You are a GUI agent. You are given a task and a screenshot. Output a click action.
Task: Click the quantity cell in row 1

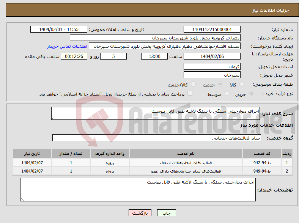tap(71, 163)
